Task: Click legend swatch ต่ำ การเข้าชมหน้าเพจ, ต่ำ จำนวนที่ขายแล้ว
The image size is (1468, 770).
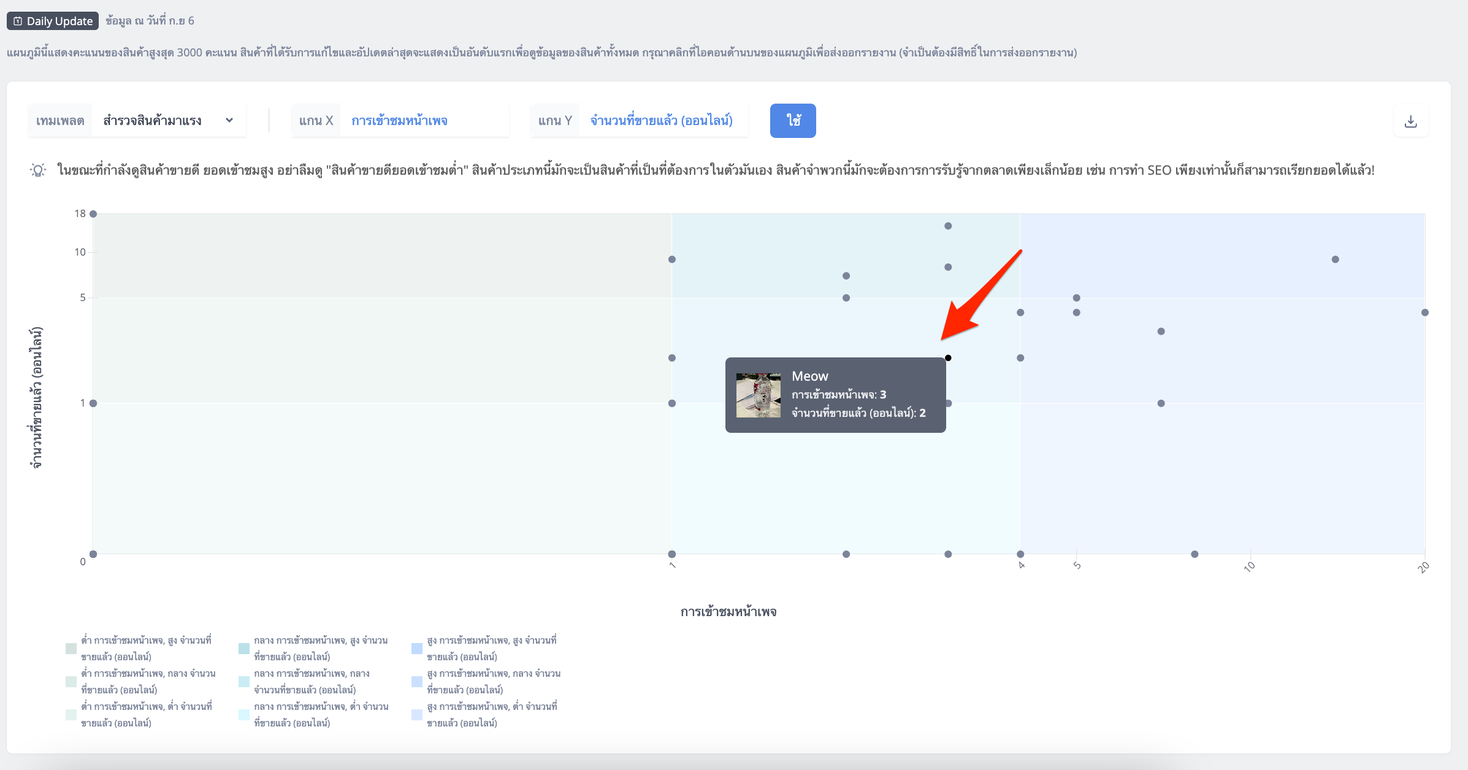Action: (71, 715)
